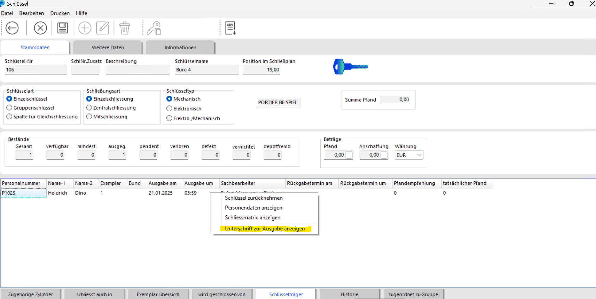Switch to the Weitere Daten tab

click(x=108, y=48)
